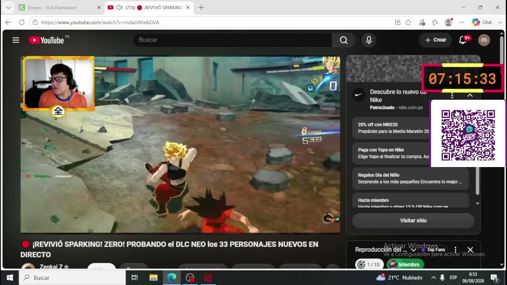Open the tab actions menu arrow

8,8
